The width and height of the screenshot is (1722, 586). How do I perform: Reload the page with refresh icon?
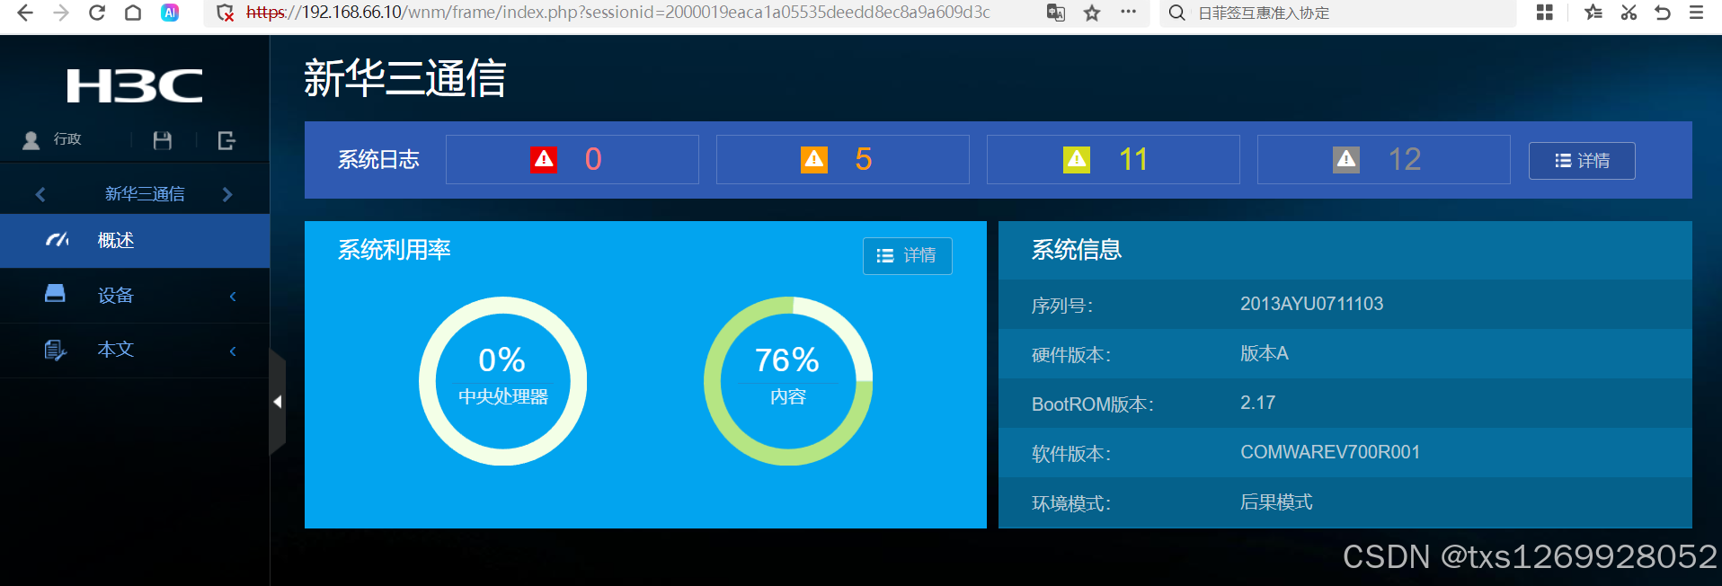click(x=97, y=13)
